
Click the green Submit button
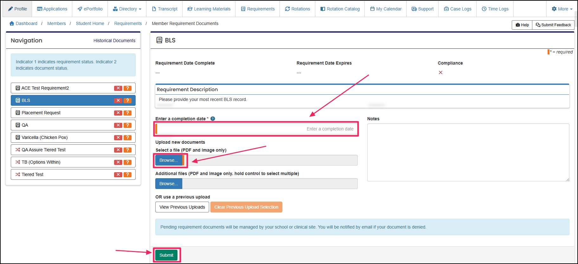[166, 255]
